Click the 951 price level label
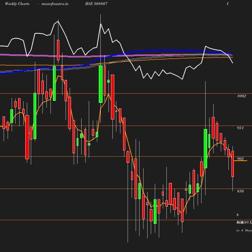Image resolution: width=252 pixels, height=252 pixels. pyautogui.click(x=240, y=128)
